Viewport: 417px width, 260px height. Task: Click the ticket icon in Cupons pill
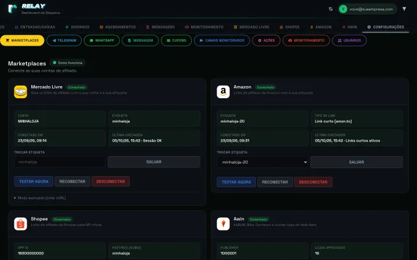coord(169,40)
